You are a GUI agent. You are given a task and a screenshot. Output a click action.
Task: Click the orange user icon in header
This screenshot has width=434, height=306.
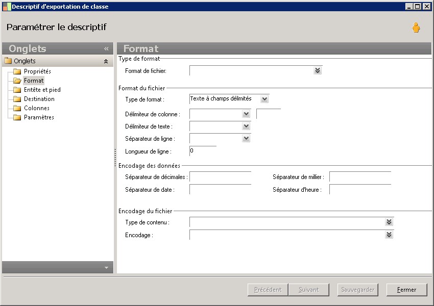tap(416, 28)
